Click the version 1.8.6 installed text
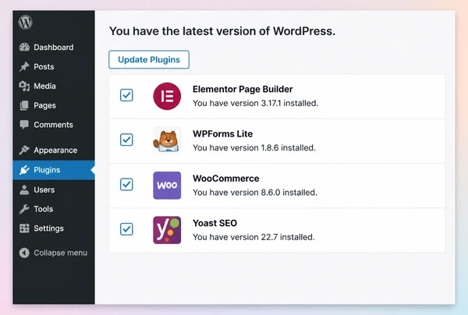 (254, 147)
